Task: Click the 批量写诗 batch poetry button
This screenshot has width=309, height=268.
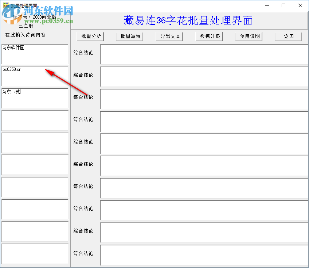Action: click(x=130, y=36)
